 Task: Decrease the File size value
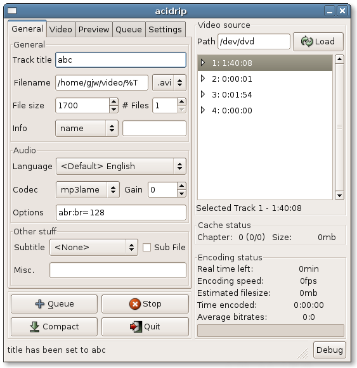(x=114, y=110)
